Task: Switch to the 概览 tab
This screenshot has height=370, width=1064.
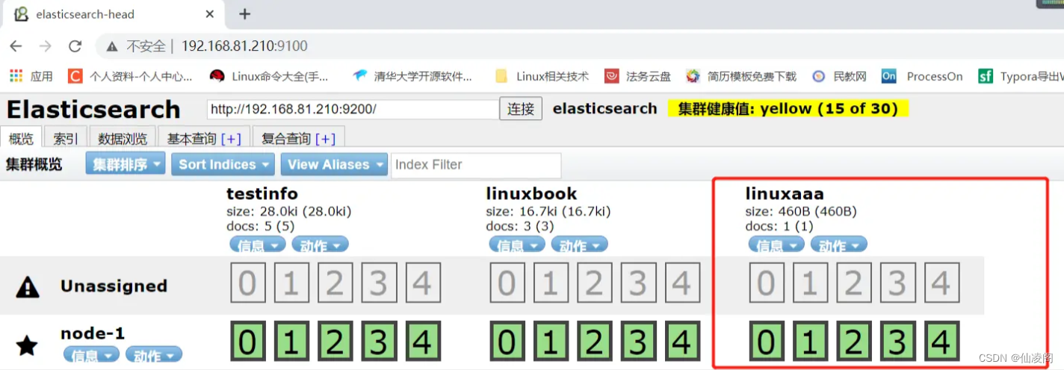Action: [21, 138]
